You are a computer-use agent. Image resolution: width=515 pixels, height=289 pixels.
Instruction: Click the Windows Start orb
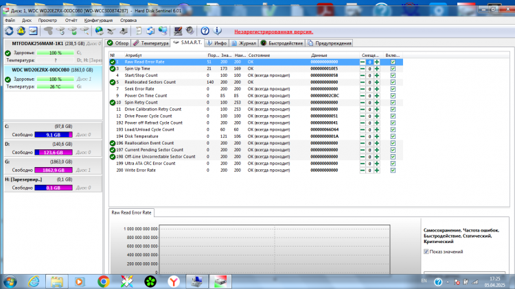click(10, 281)
